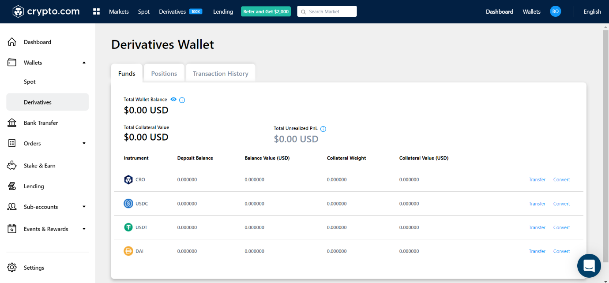Select Derivatives under Wallets in sidebar

(x=47, y=102)
